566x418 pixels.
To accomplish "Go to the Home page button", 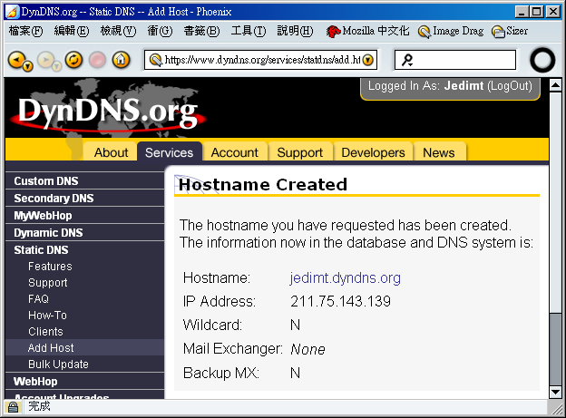I will click(121, 60).
